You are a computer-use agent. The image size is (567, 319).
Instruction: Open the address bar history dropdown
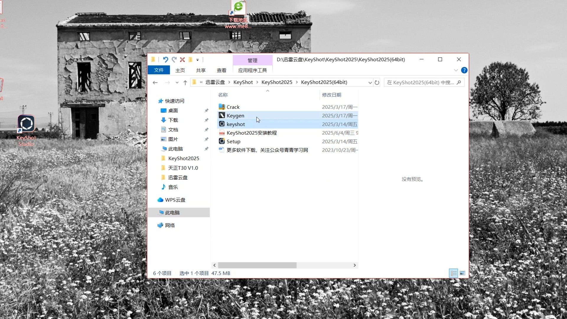coord(370,83)
